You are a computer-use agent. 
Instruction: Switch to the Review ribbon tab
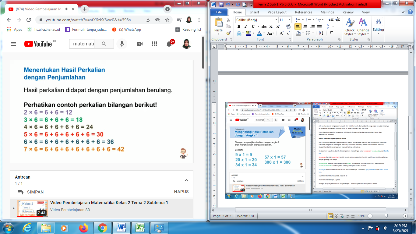(x=348, y=12)
